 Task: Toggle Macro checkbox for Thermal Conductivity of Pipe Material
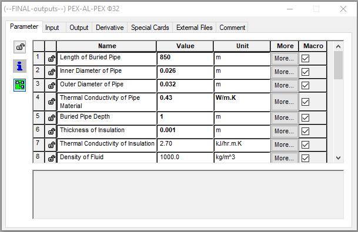305,102
